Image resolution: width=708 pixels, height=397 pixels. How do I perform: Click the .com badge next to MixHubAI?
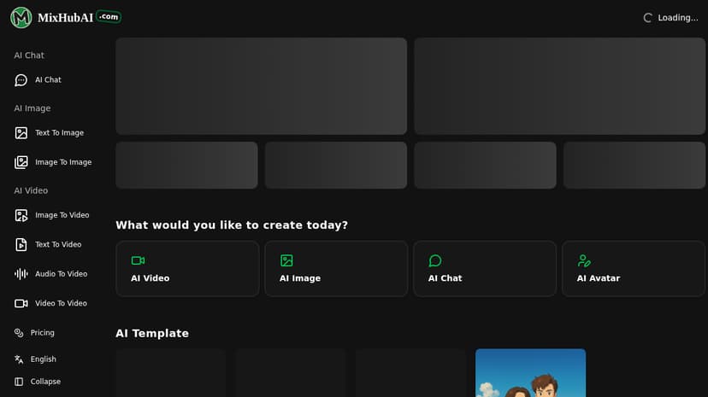tap(109, 17)
